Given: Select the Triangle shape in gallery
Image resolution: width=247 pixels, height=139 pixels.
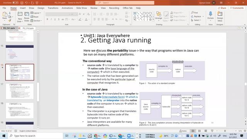Looking at the screenshot, I should (x=135, y=16).
